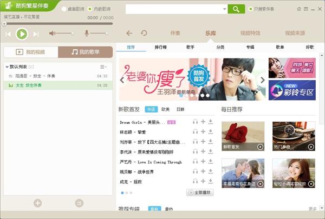Skip to the next track
The width and height of the screenshot is (325, 219).
pyautogui.click(x=36, y=34)
